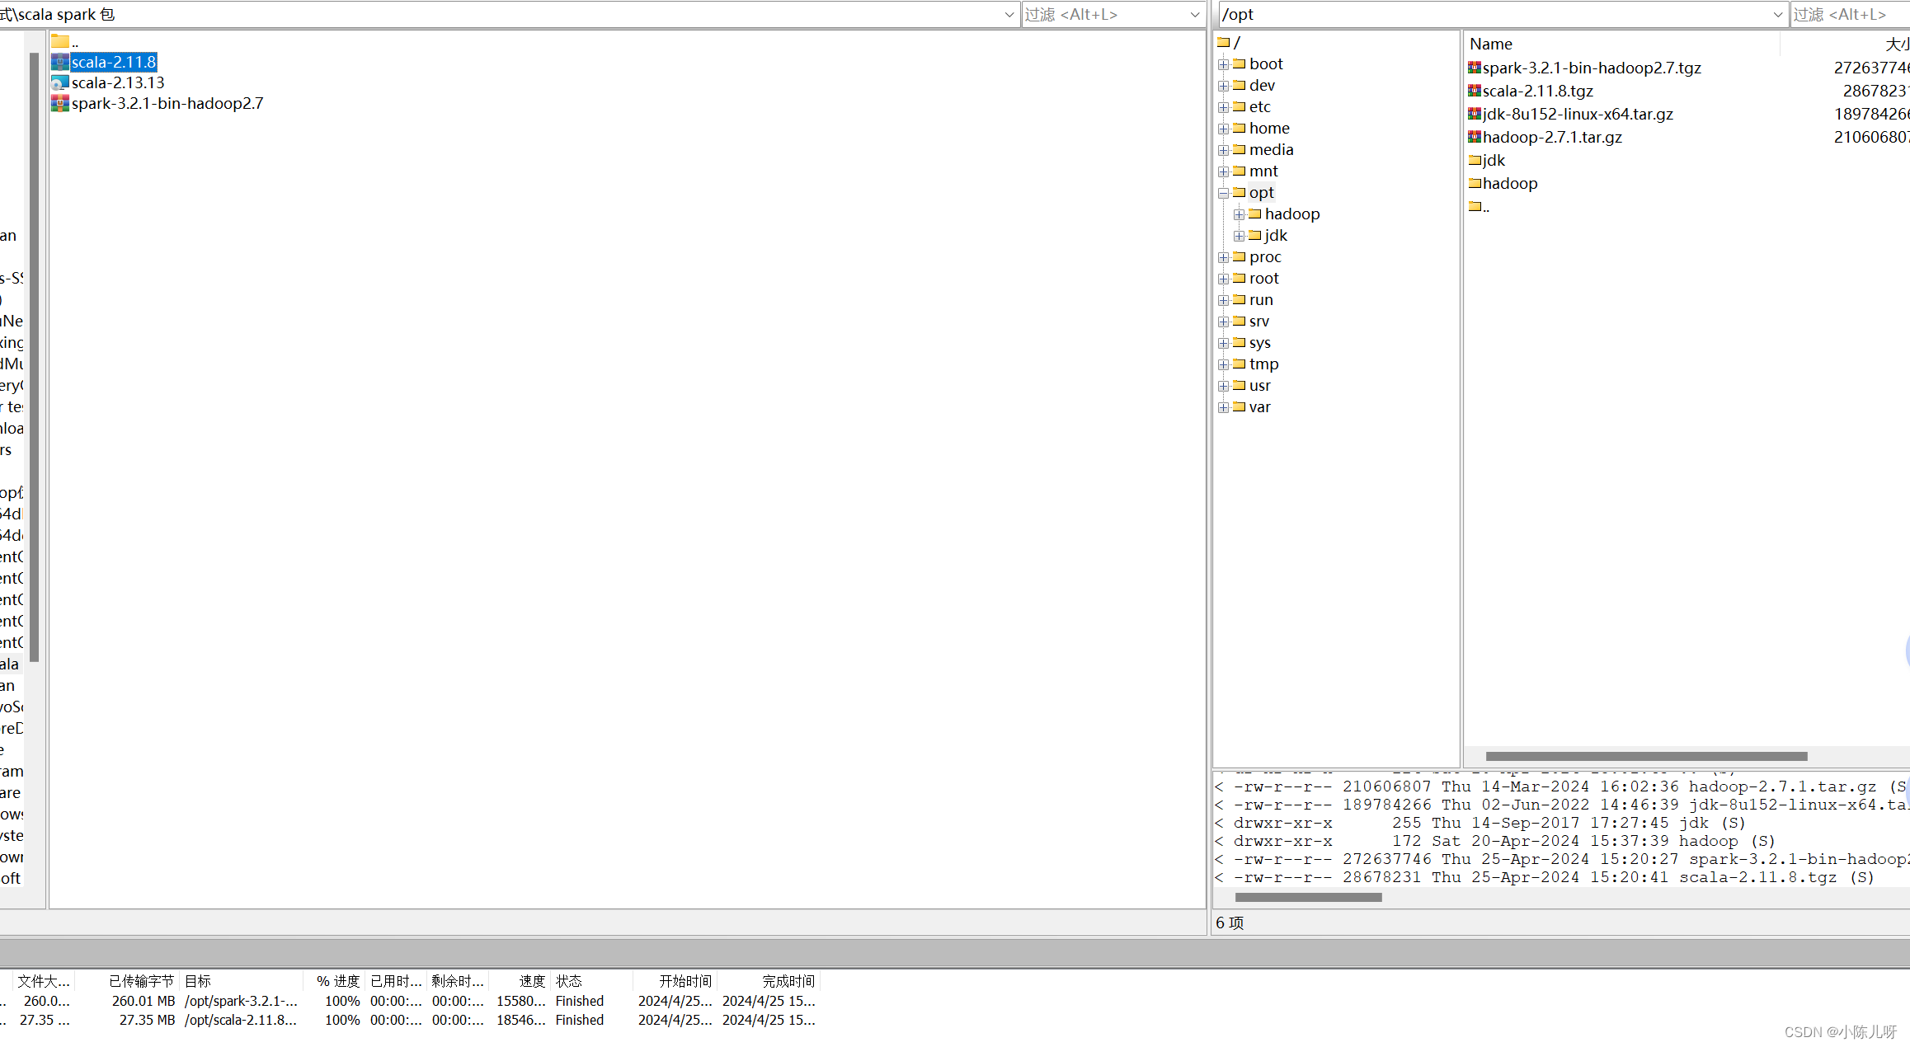The height and width of the screenshot is (1047, 1910).
Task: Click the 速度 column header
Action: 532,981
